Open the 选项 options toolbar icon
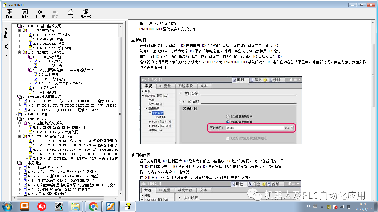The width and height of the screenshot is (378, 212). 85,14
